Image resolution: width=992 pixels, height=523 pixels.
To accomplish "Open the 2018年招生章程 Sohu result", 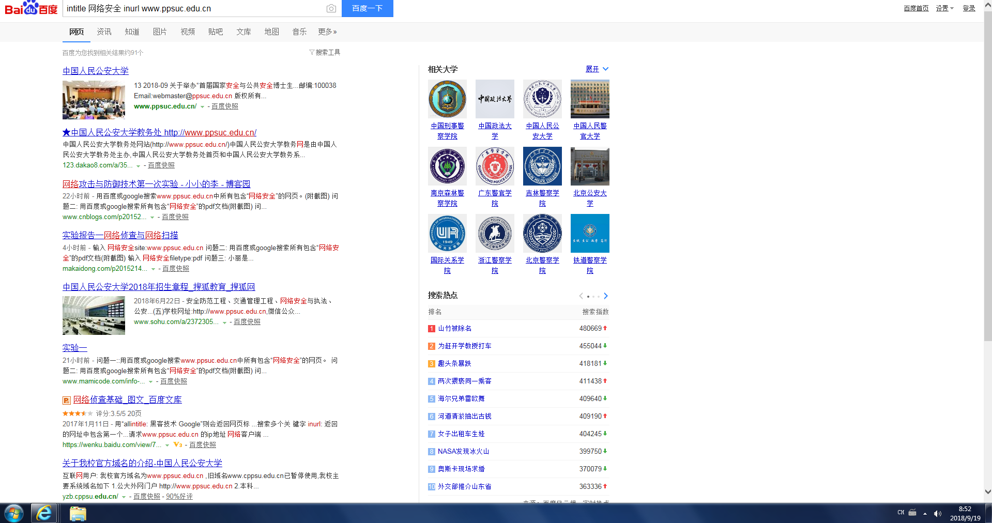I will tap(159, 287).
